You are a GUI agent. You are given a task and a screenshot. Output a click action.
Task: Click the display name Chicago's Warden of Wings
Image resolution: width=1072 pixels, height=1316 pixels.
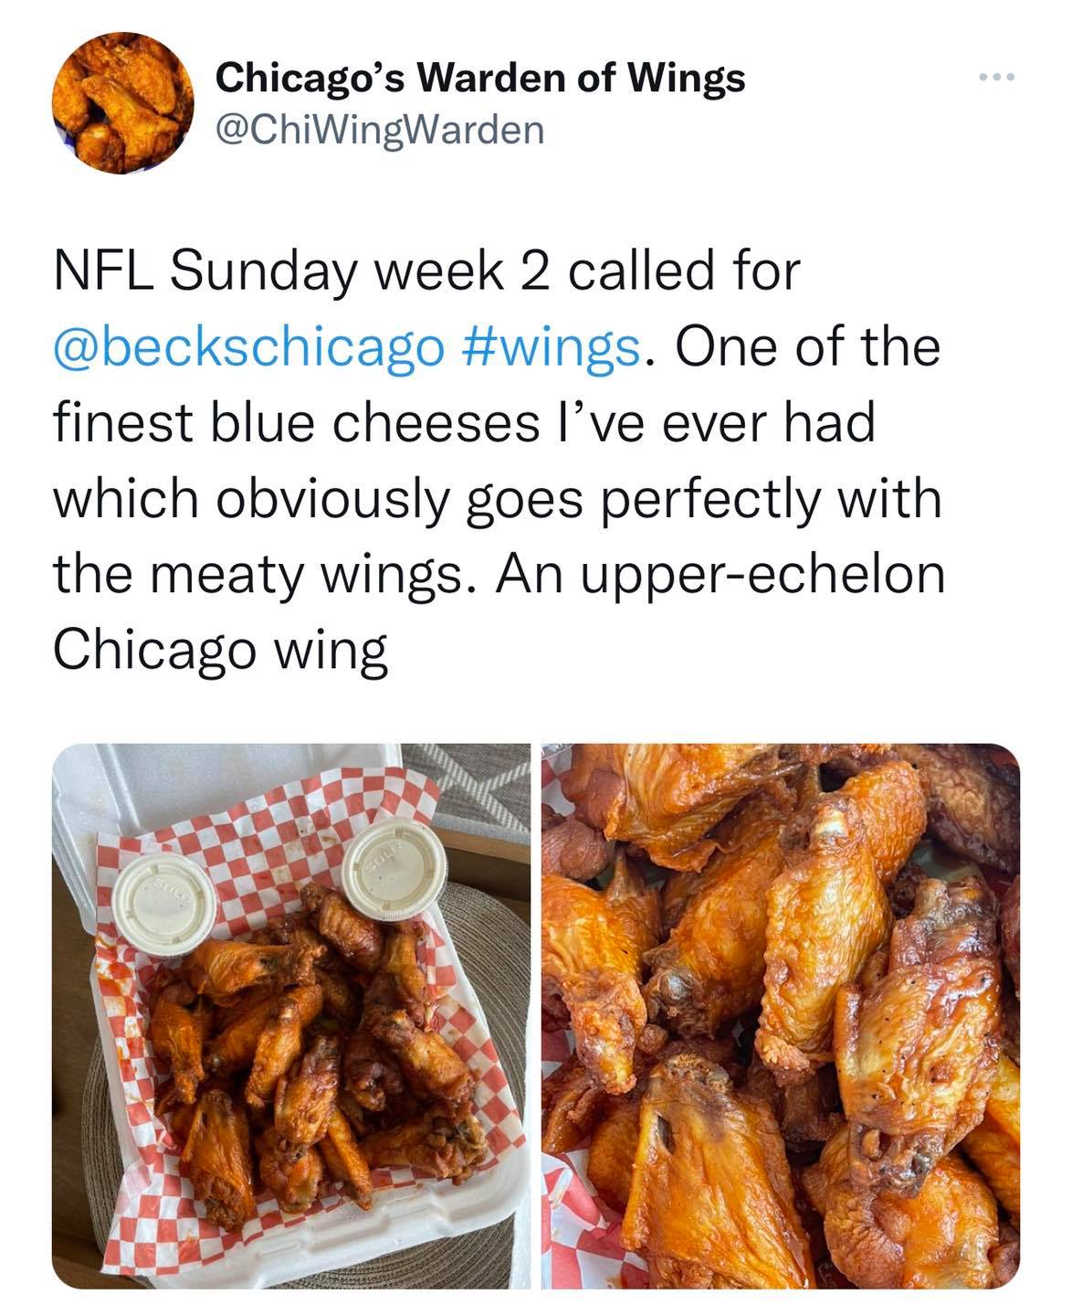tap(480, 79)
